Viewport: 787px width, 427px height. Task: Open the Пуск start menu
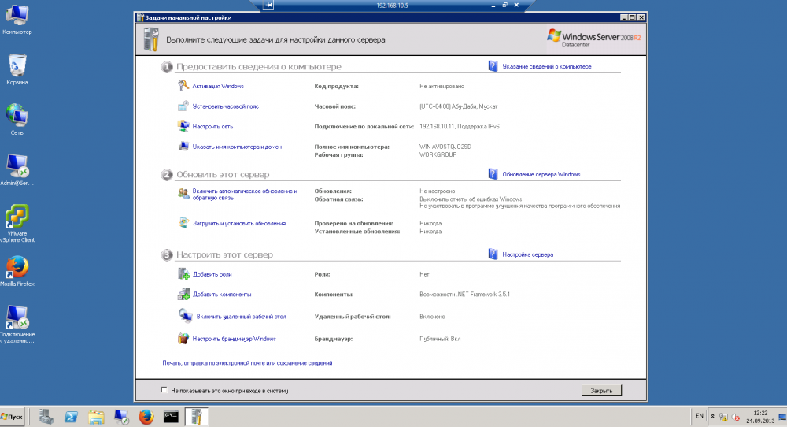click(12, 417)
